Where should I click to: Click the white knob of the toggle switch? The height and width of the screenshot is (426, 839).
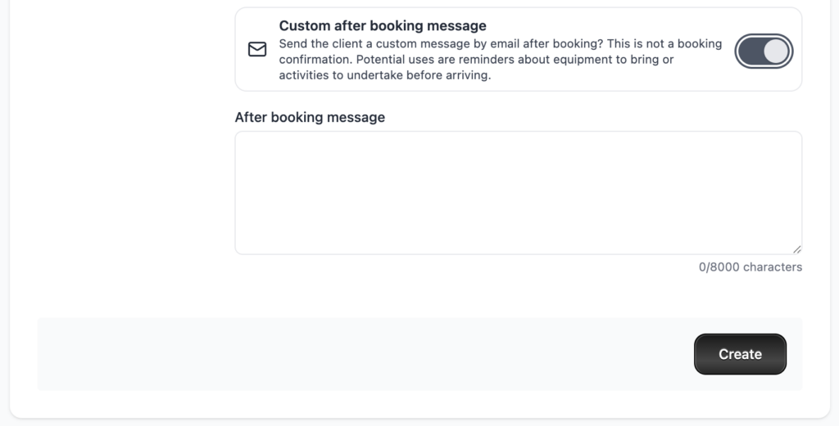point(776,51)
